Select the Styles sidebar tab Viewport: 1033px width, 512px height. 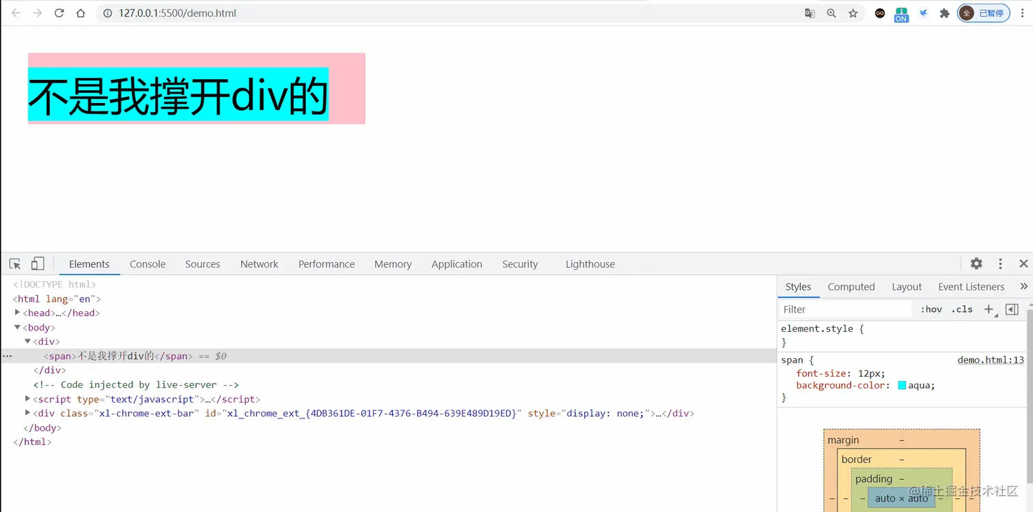point(798,287)
